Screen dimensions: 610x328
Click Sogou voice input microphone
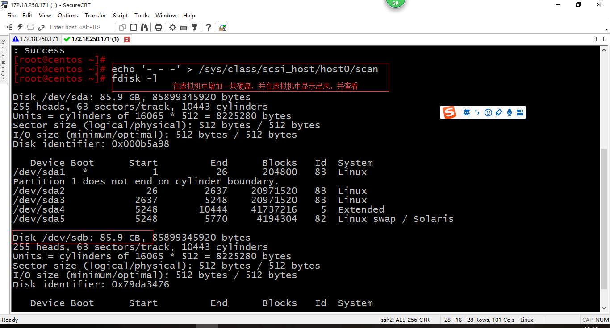pyautogui.click(x=510, y=112)
